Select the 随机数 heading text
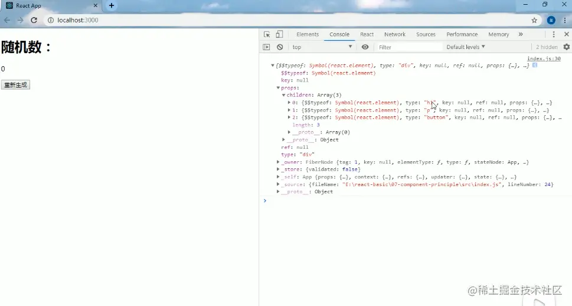This screenshot has width=572, height=306. 26,47
